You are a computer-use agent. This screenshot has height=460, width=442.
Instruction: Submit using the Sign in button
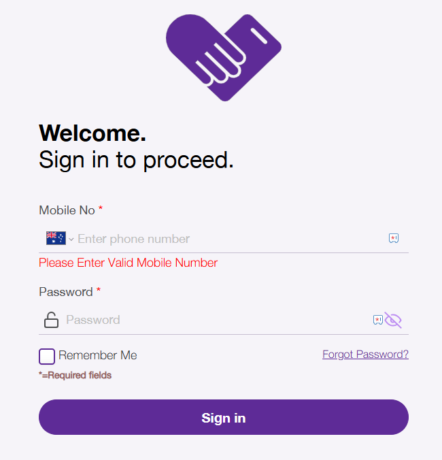tap(224, 417)
